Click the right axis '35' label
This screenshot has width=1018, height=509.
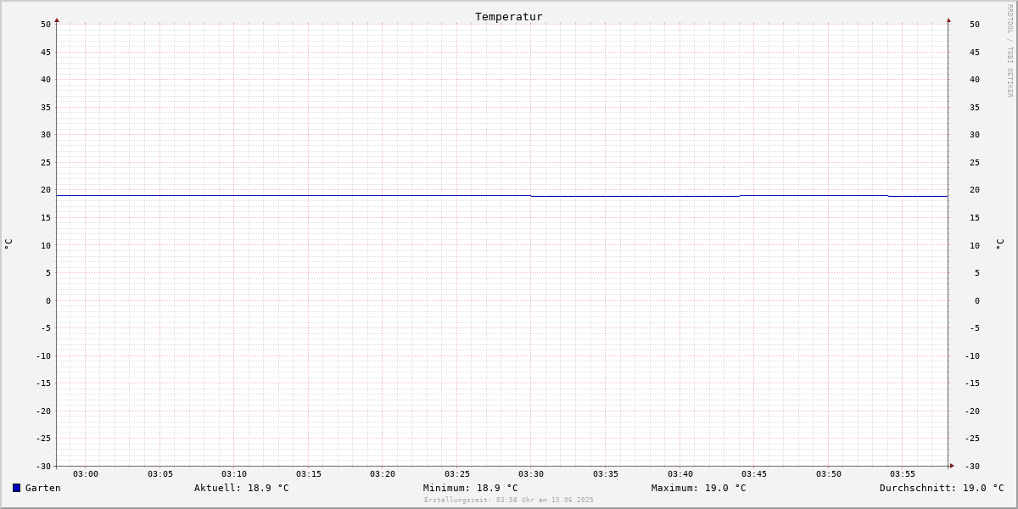pos(975,107)
